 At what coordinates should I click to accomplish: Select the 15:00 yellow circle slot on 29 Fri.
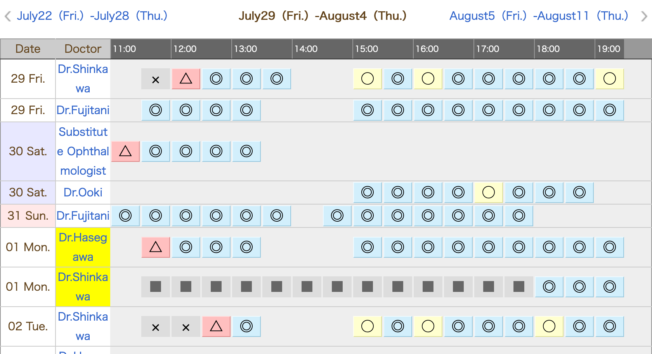tap(367, 79)
